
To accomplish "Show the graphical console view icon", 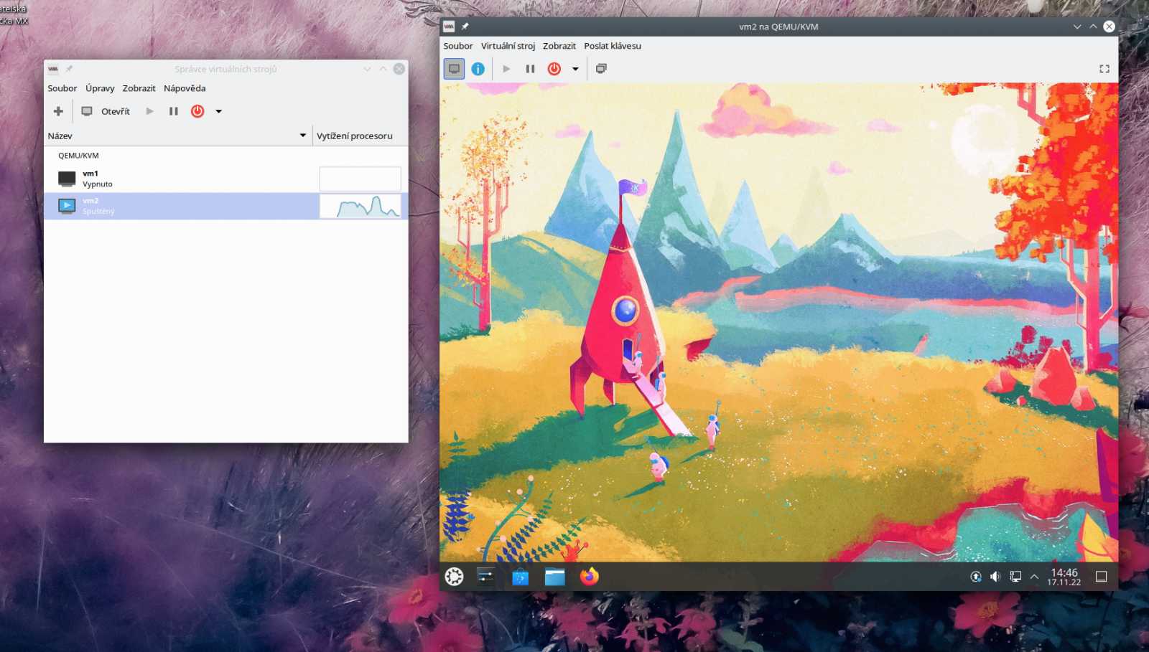I will pos(454,69).
